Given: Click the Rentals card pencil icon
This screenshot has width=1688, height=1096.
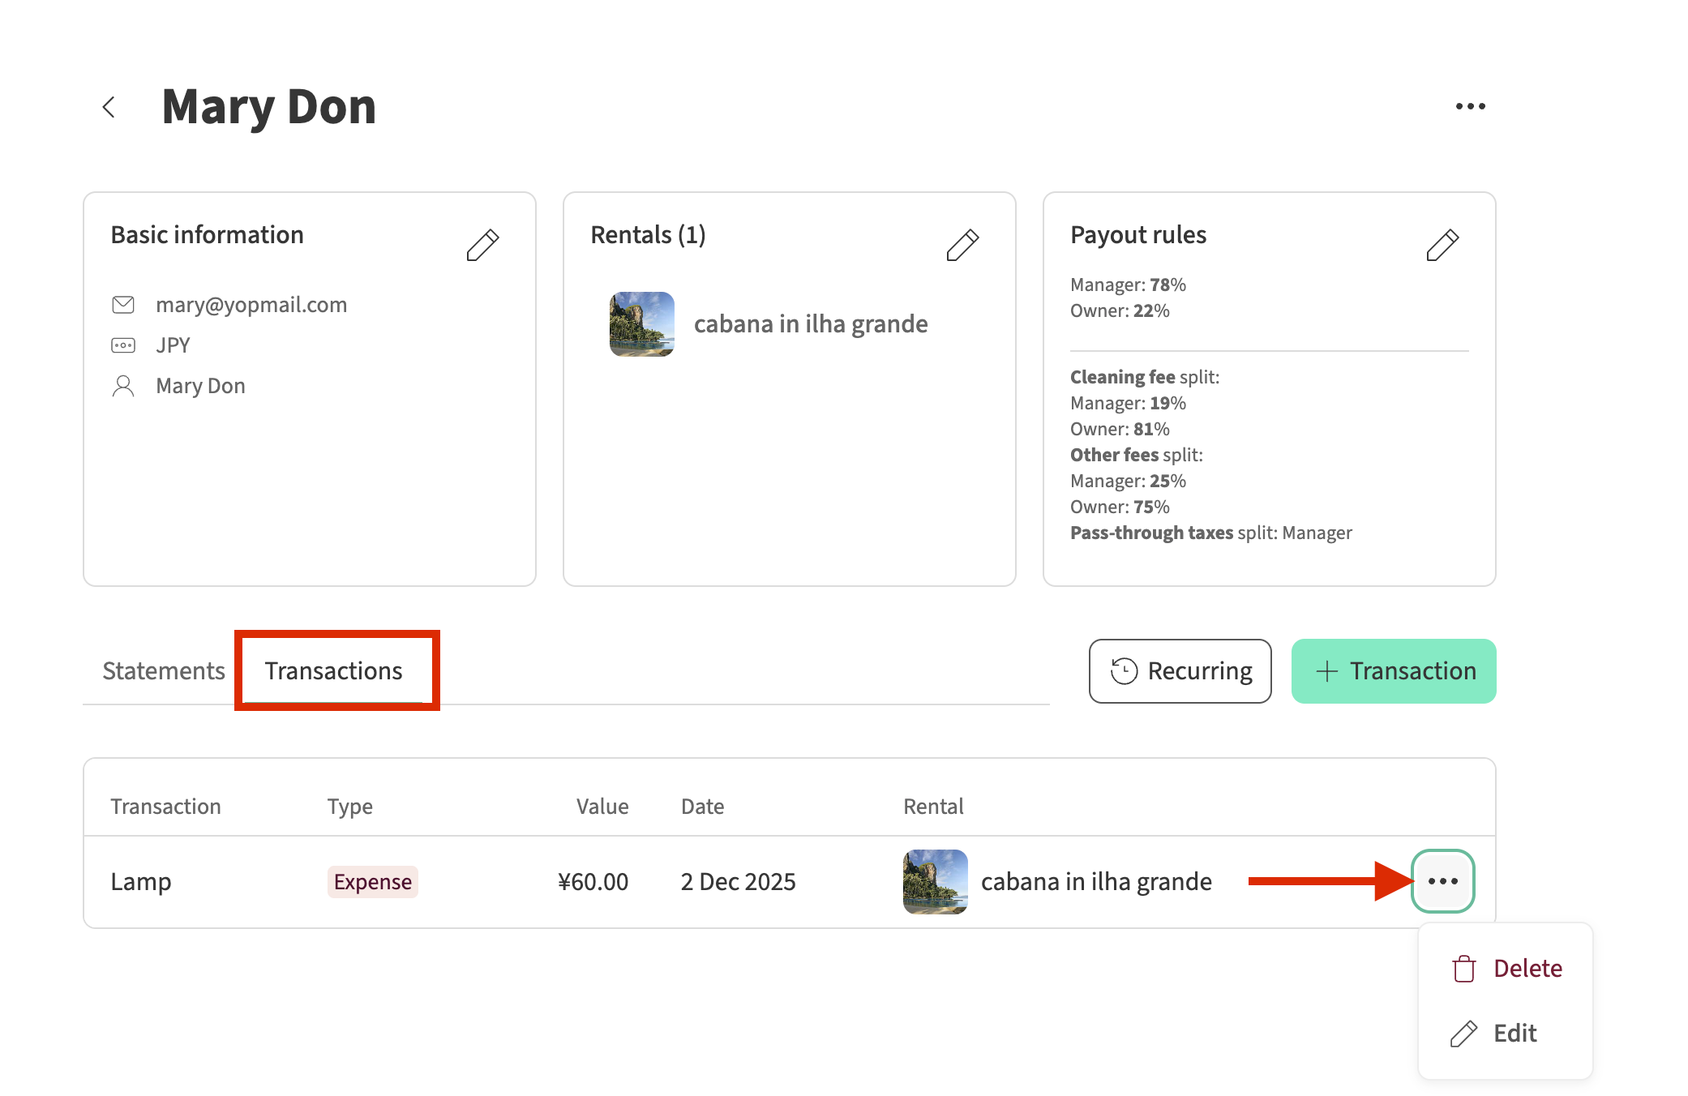Looking at the screenshot, I should coord(962,245).
